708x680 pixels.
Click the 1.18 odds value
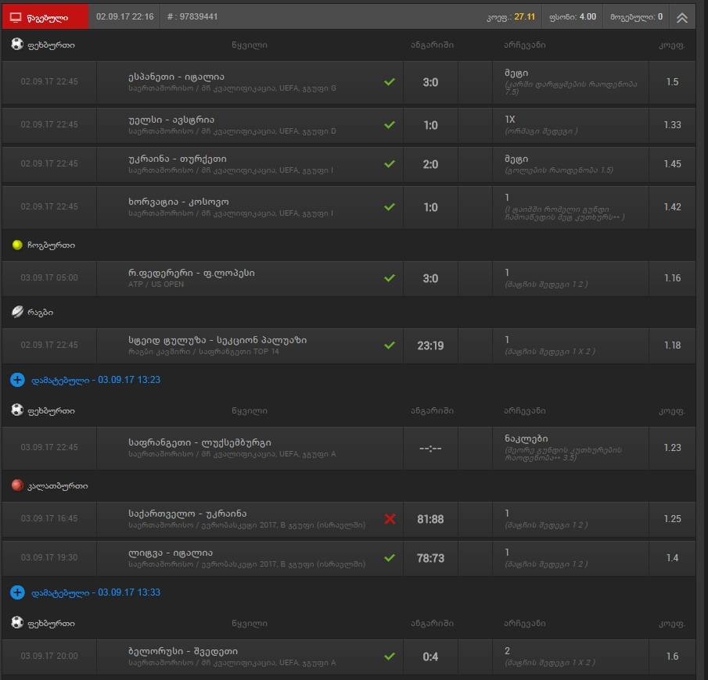pyautogui.click(x=672, y=345)
